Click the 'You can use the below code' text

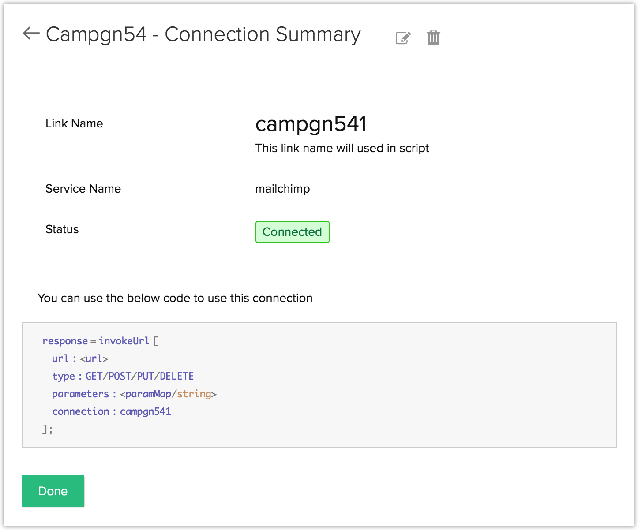tap(175, 298)
